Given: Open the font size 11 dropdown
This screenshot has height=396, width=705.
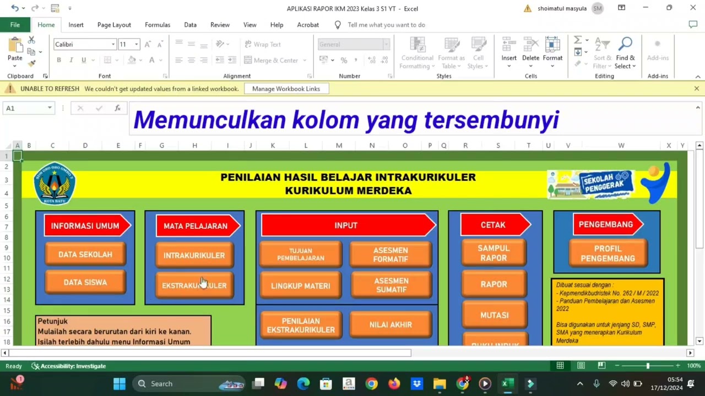Looking at the screenshot, I should [x=136, y=45].
